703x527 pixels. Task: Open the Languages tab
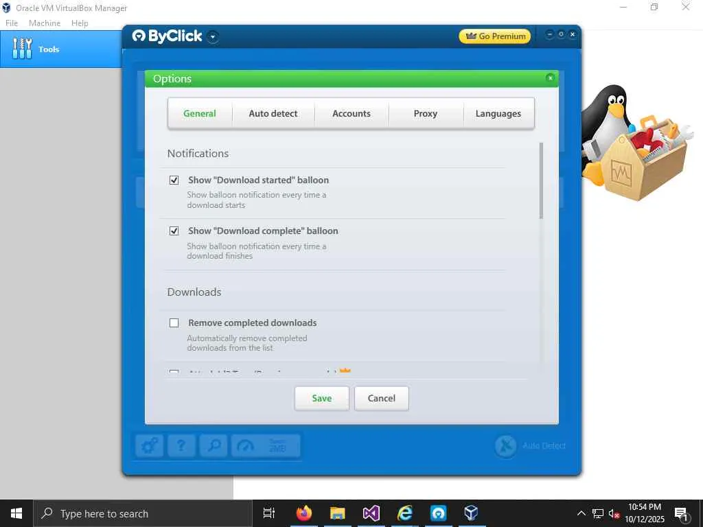click(498, 113)
